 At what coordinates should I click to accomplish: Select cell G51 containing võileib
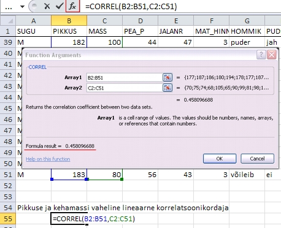click(x=247, y=175)
